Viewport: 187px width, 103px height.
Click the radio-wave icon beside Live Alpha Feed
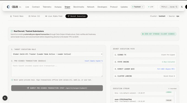click(46, 16)
